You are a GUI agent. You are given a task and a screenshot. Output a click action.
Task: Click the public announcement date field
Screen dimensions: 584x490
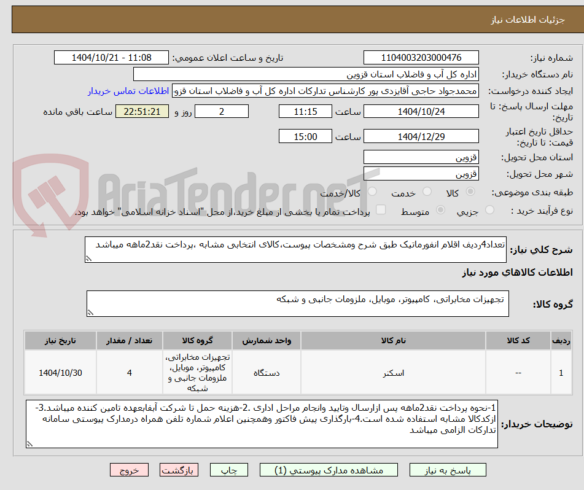tap(111, 57)
